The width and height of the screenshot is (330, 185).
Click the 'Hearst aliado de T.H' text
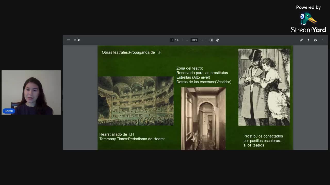coord(117,134)
